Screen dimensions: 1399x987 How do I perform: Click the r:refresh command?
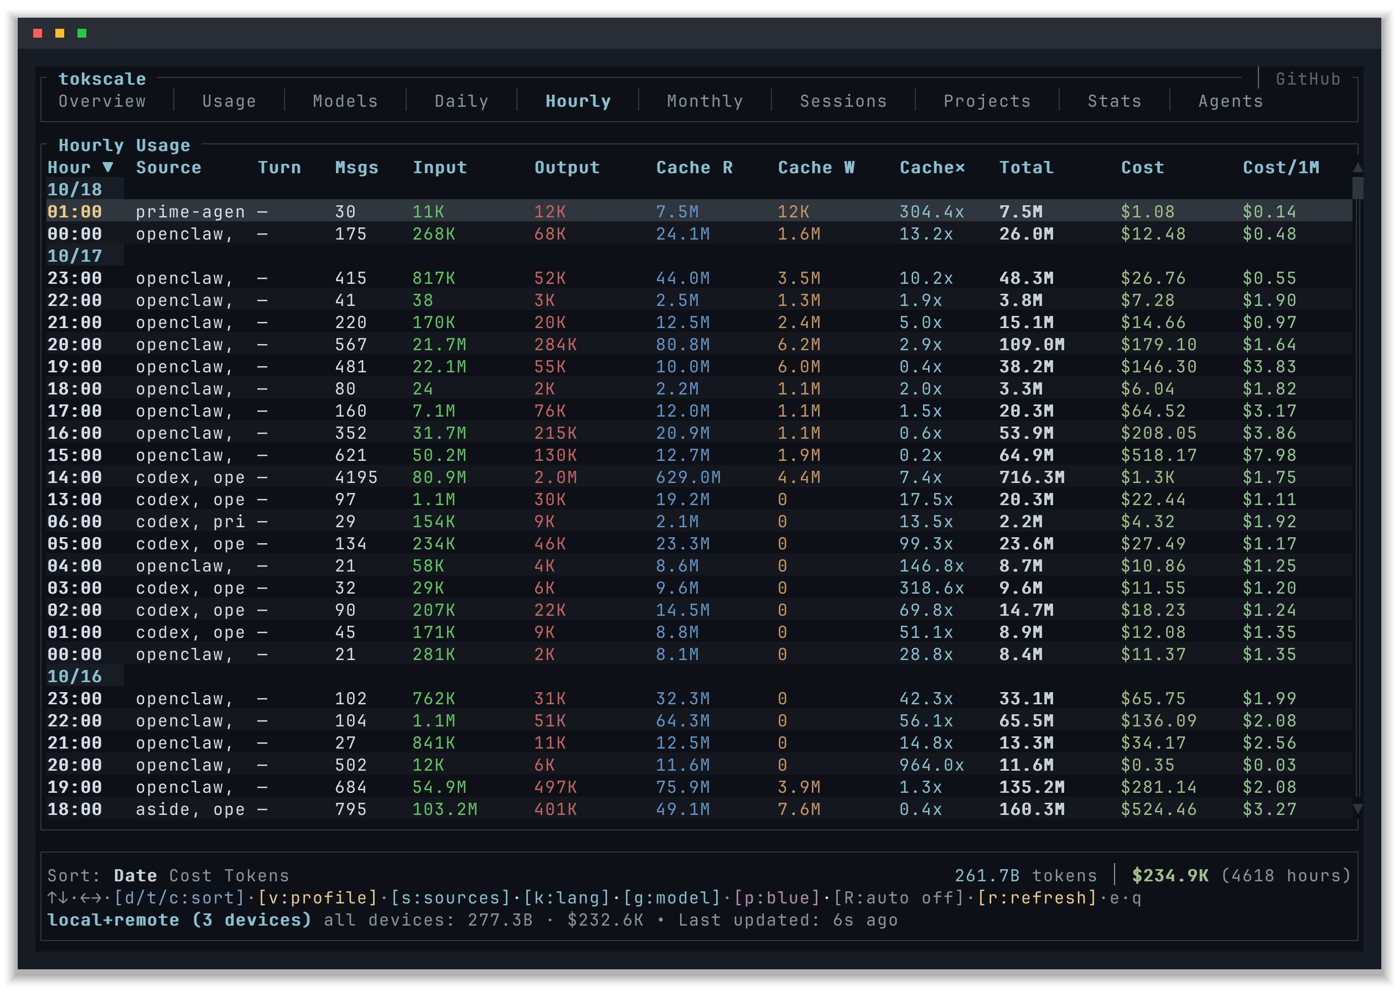[1037, 898]
